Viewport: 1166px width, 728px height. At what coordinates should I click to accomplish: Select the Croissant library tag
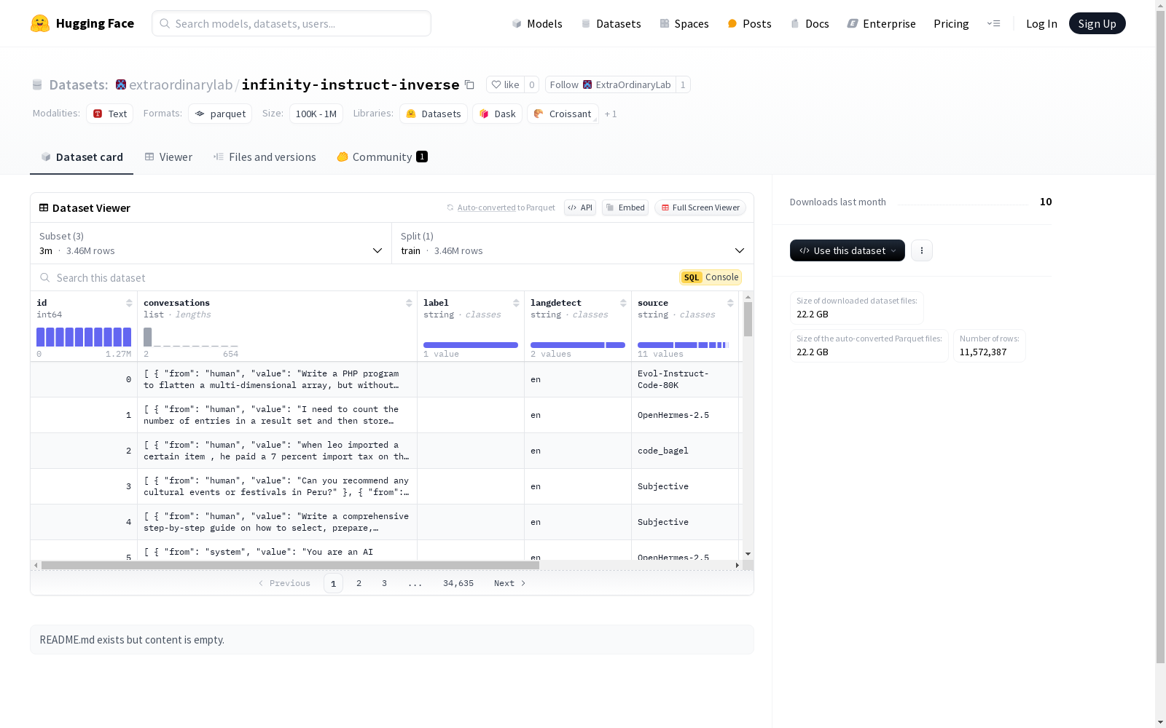click(x=563, y=114)
